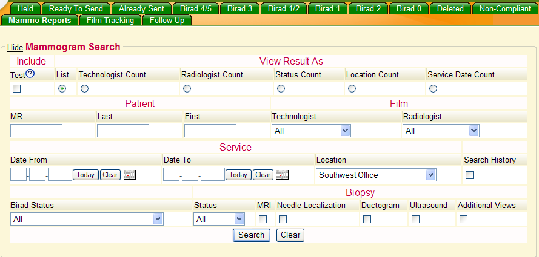Expand the Location dropdown showing Southwest Office

coord(376,175)
